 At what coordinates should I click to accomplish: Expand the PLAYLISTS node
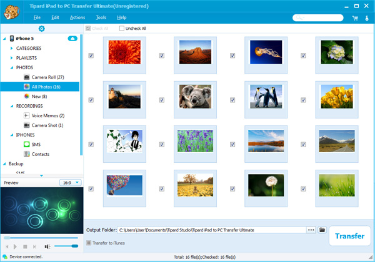(x=11, y=58)
